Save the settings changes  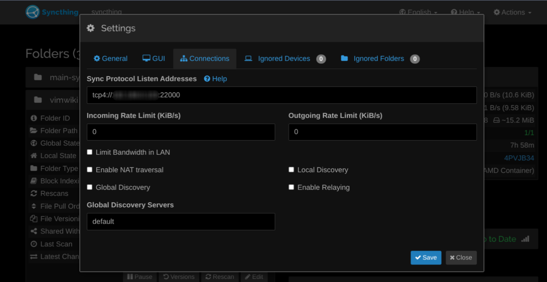tap(426, 258)
